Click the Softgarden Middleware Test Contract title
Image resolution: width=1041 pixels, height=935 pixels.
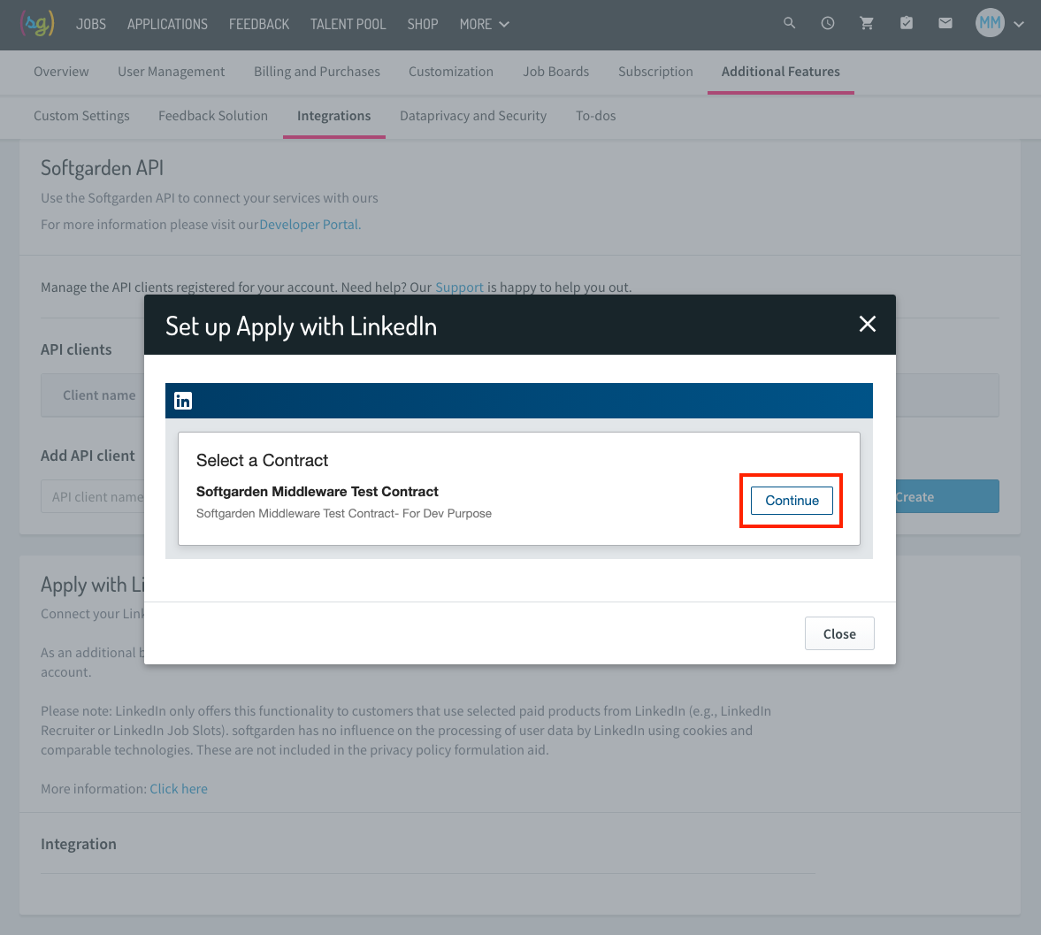pos(318,492)
